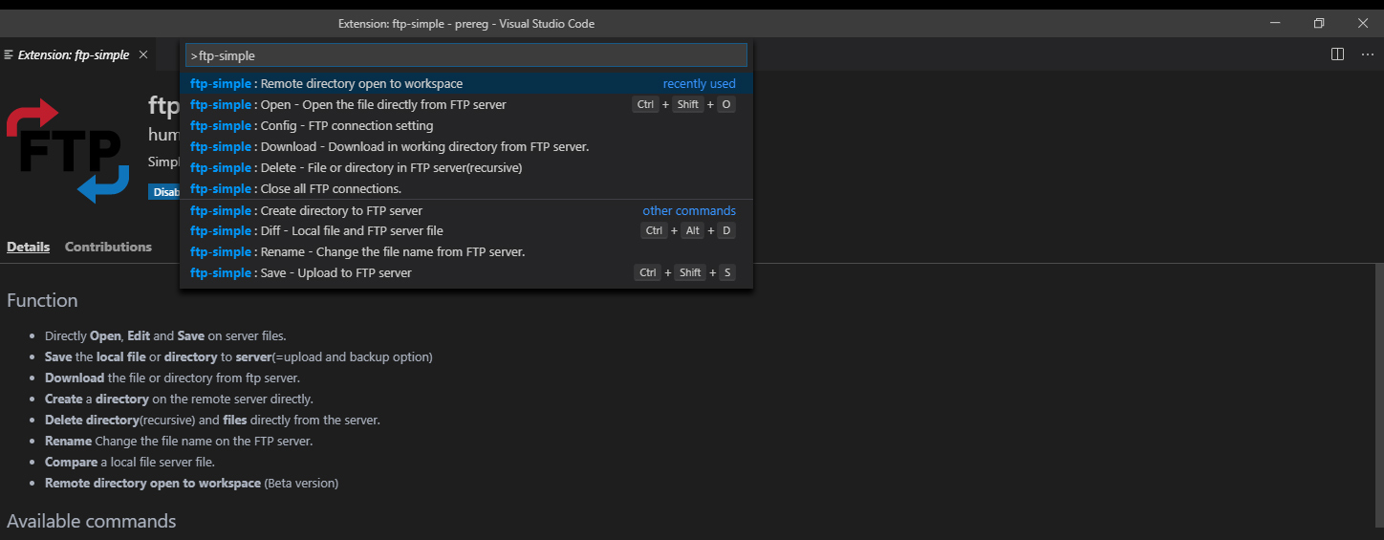Run Remote directory open to workspace command
Screen dimensions: 1384x540
pos(466,84)
